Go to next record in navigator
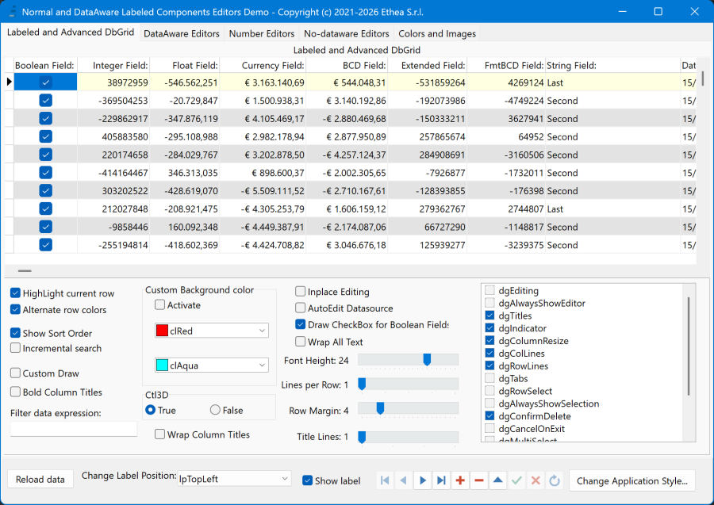 pos(423,480)
